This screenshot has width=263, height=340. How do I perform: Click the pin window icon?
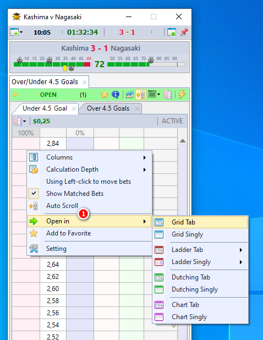click(x=184, y=32)
